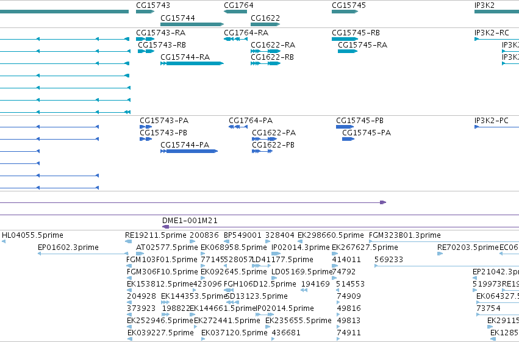519x342 pixels.
Task: Open the CG1764 gene label
Action: tap(238, 5)
